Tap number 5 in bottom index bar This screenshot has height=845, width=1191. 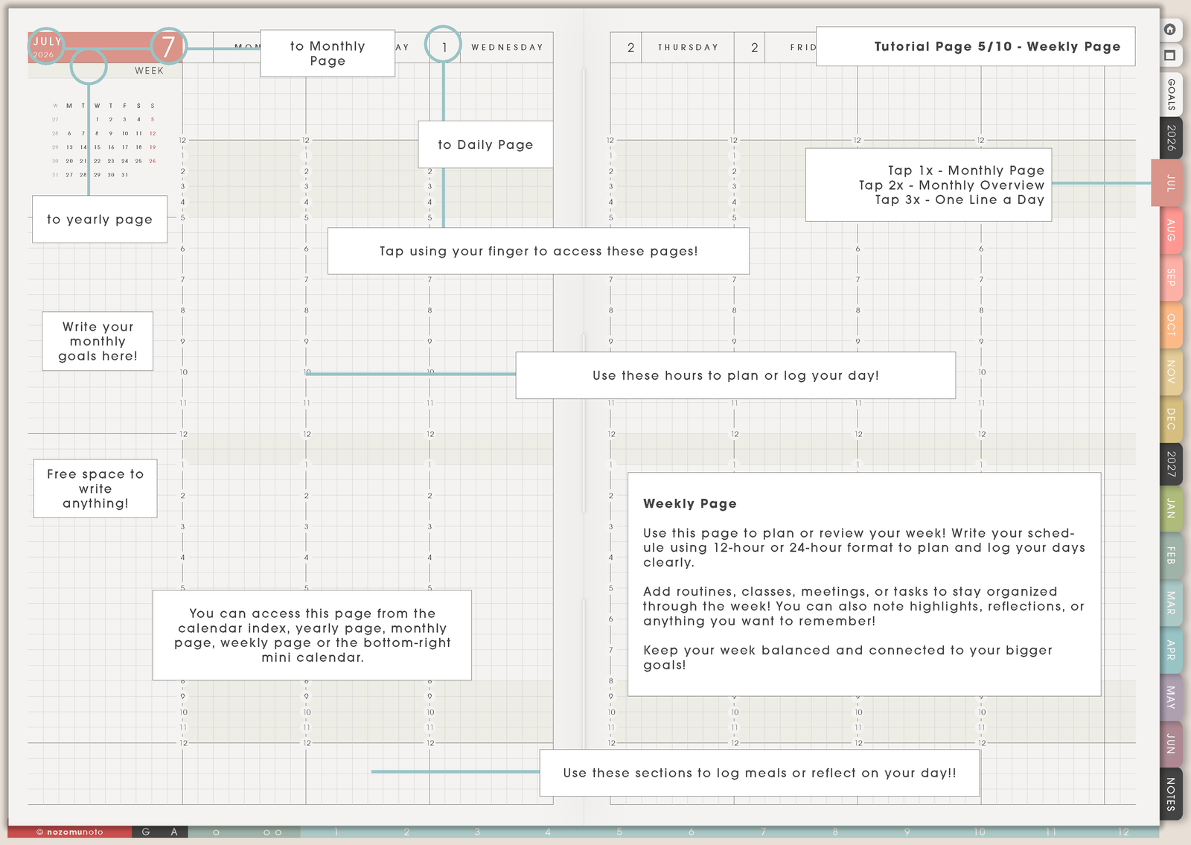(x=619, y=832)
